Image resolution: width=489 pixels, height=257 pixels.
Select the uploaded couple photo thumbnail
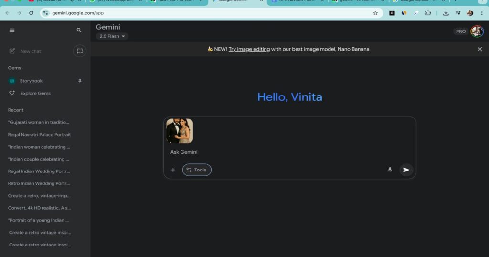click(x=180, y=131)
